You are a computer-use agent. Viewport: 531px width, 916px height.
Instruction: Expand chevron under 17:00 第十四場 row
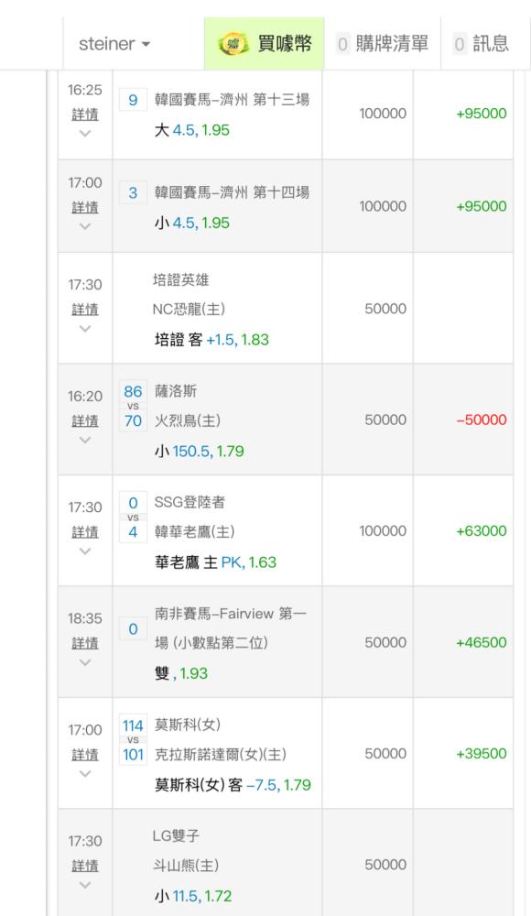(85, 226)
